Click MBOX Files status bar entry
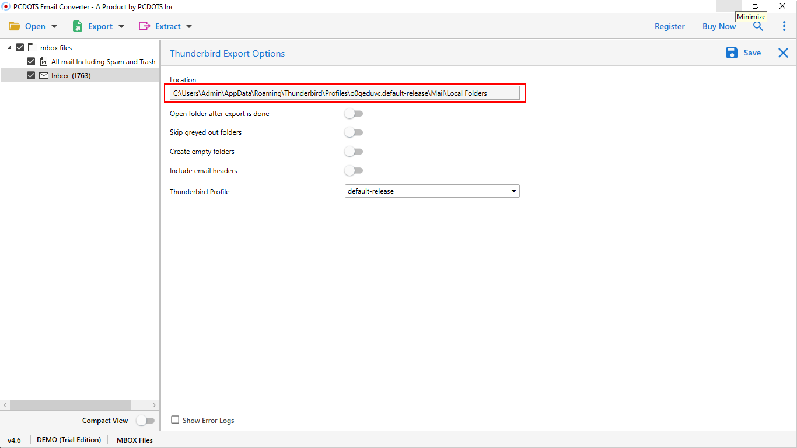The height and width of the screenshot is (448, 797). (x=135, y=440)
